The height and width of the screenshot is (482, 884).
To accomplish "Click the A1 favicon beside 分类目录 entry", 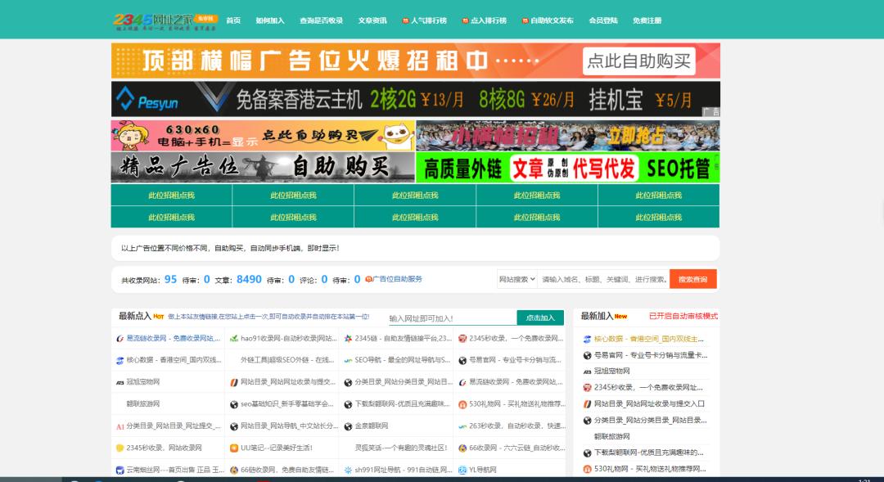I will [120, 426].
